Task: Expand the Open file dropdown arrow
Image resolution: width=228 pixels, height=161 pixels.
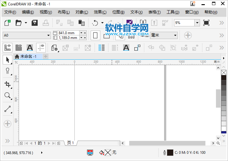Action: coord(26,23)
